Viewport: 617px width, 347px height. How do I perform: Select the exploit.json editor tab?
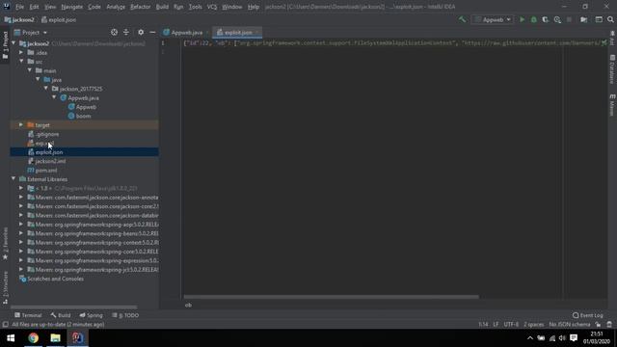point(237,32)
